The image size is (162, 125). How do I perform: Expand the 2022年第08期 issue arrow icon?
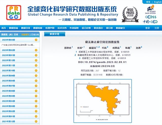(36, 81)
